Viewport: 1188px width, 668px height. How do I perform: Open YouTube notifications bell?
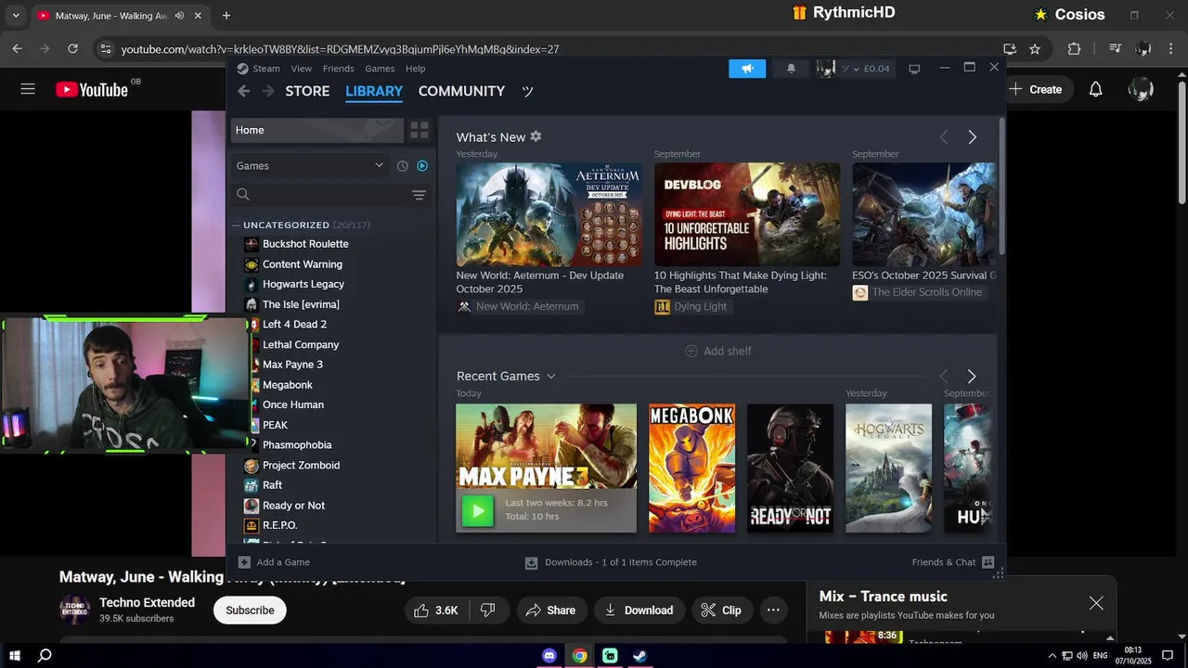pyautogui.click(x=1095, y=89)
